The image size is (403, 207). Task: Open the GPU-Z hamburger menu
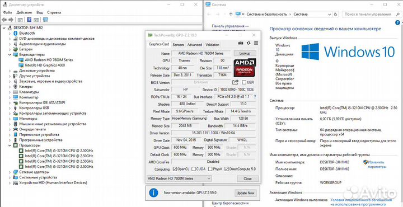coord(256,43)
